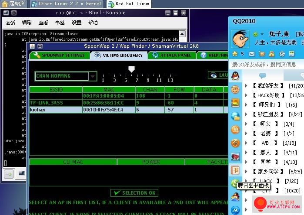Click the channel slider thumb
Screen dimensions: 304x215
pyautogui.click(x=131, y=69)
